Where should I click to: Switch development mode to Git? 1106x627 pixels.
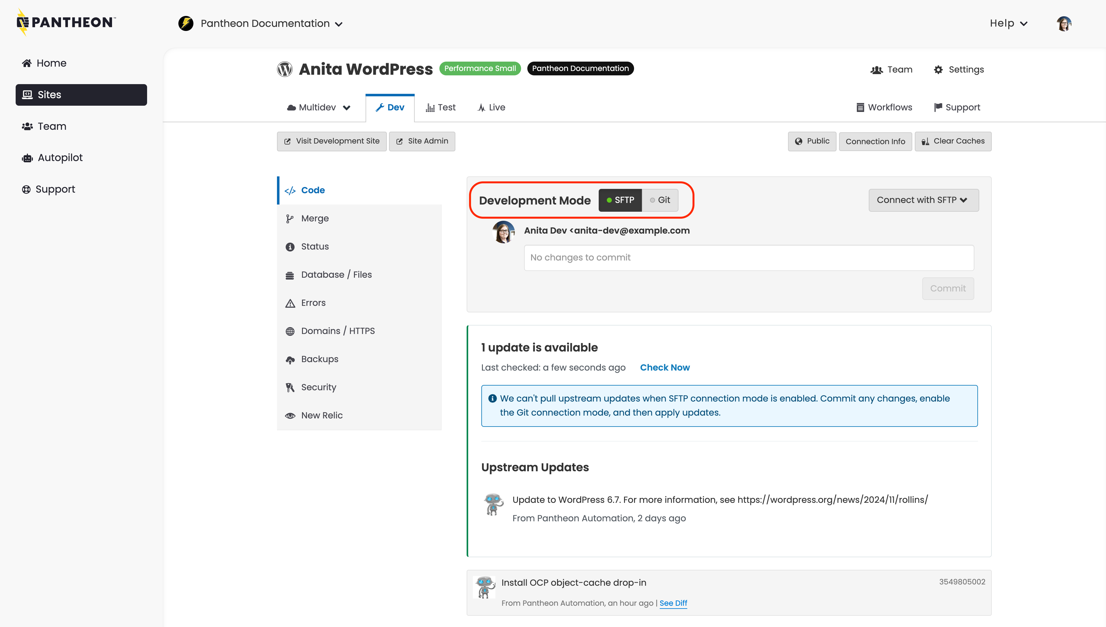[660, 200]
